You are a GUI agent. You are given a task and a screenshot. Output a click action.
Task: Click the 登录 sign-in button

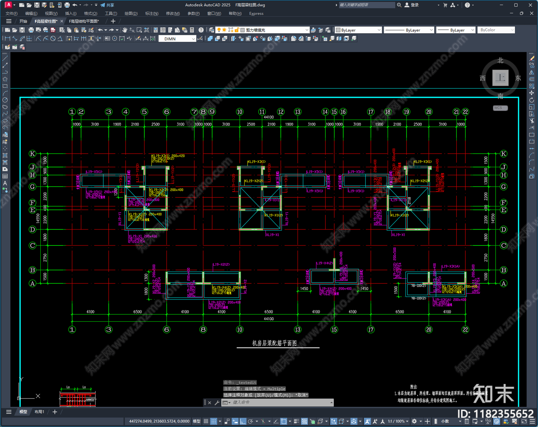pos(412,5)
